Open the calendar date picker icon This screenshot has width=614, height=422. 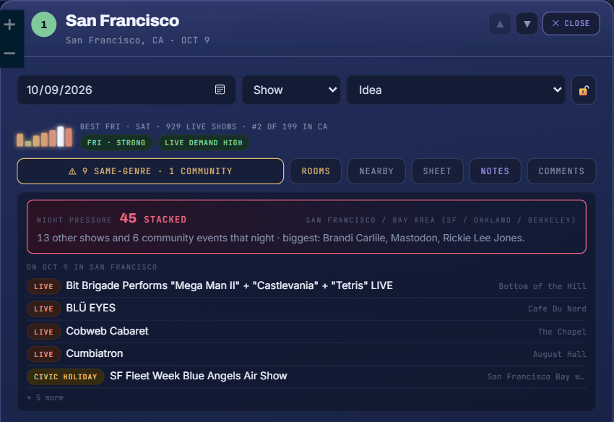[x=220, y=90]
